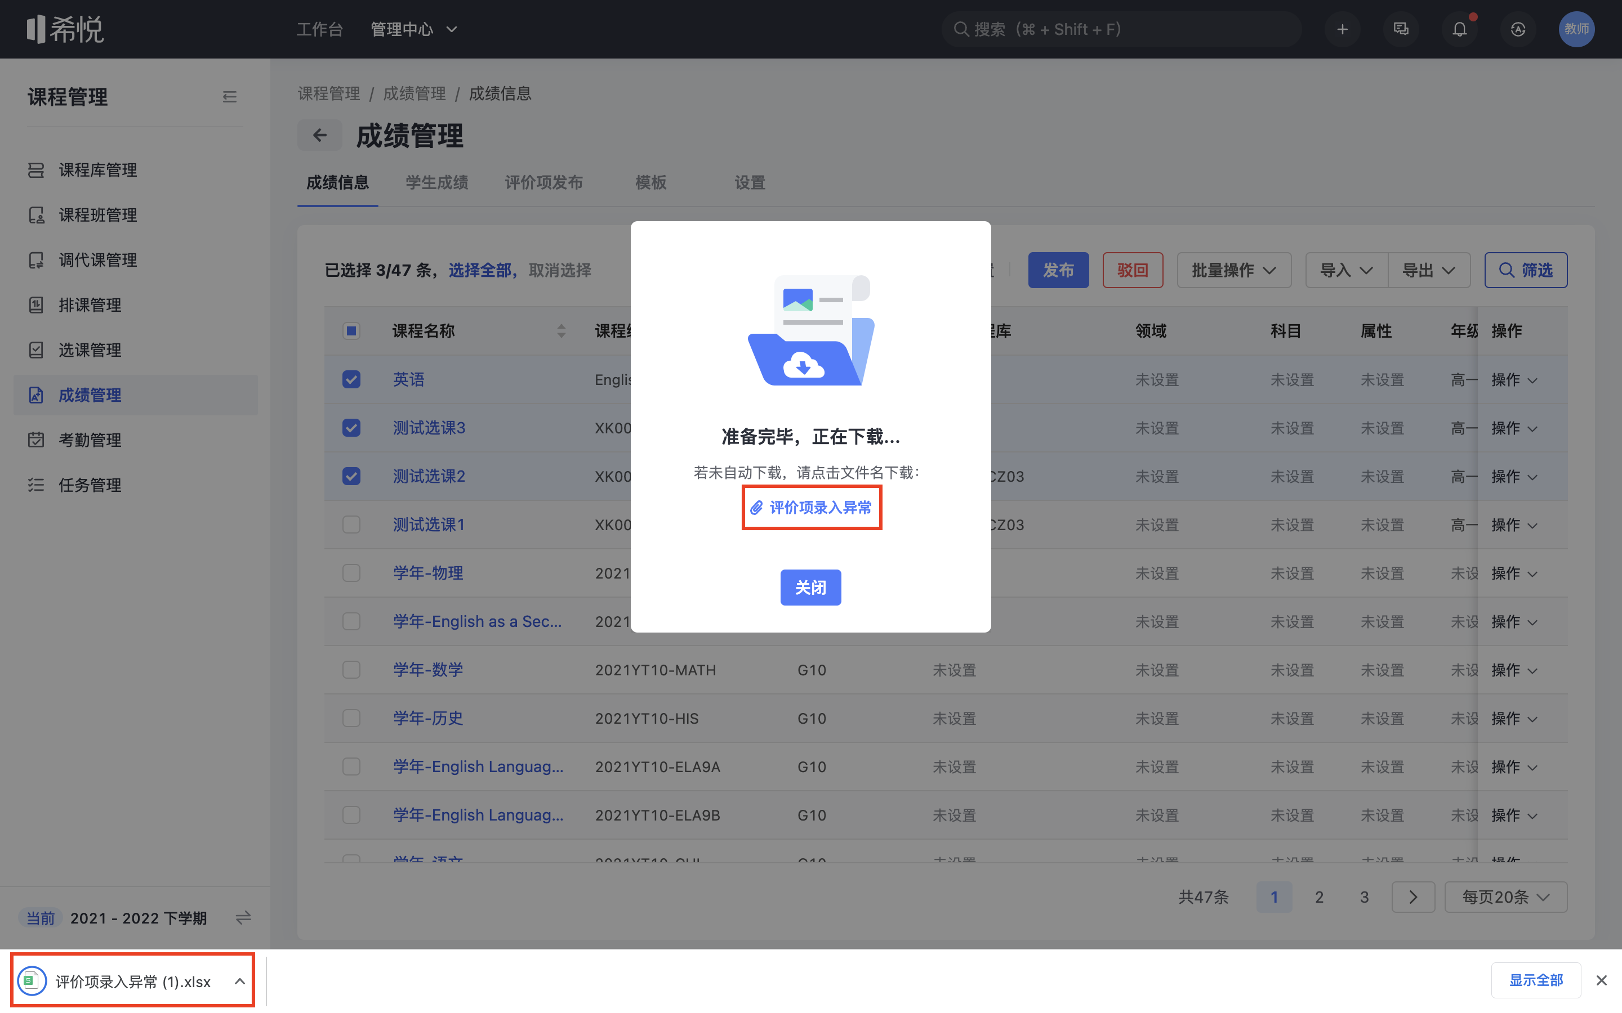The image size is (1622, 1013).
Task: Uncheck the 英语 row checkbox
Action: [351, 379]
